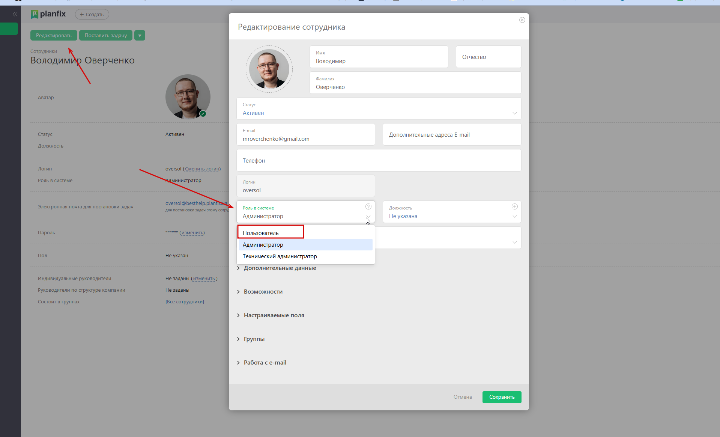Focus the Отчество input field
This screenshot has width=720, height=437.
(x=489, y=57)
